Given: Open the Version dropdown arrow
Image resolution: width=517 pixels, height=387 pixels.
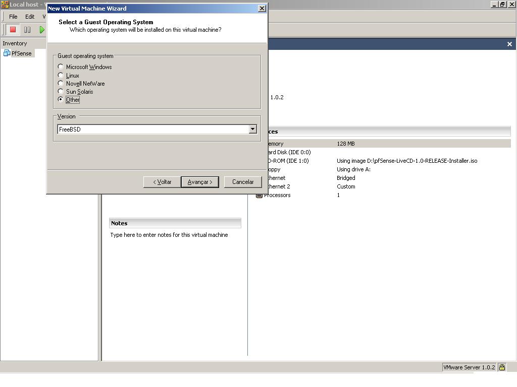Looking at the screenshot, I should click(253, 129).
